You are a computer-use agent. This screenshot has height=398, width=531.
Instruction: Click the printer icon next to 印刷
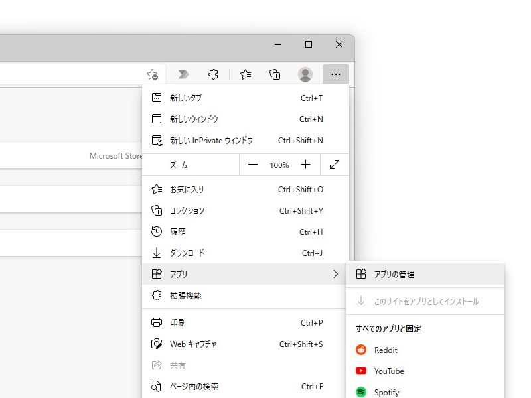tap(155, 322)
